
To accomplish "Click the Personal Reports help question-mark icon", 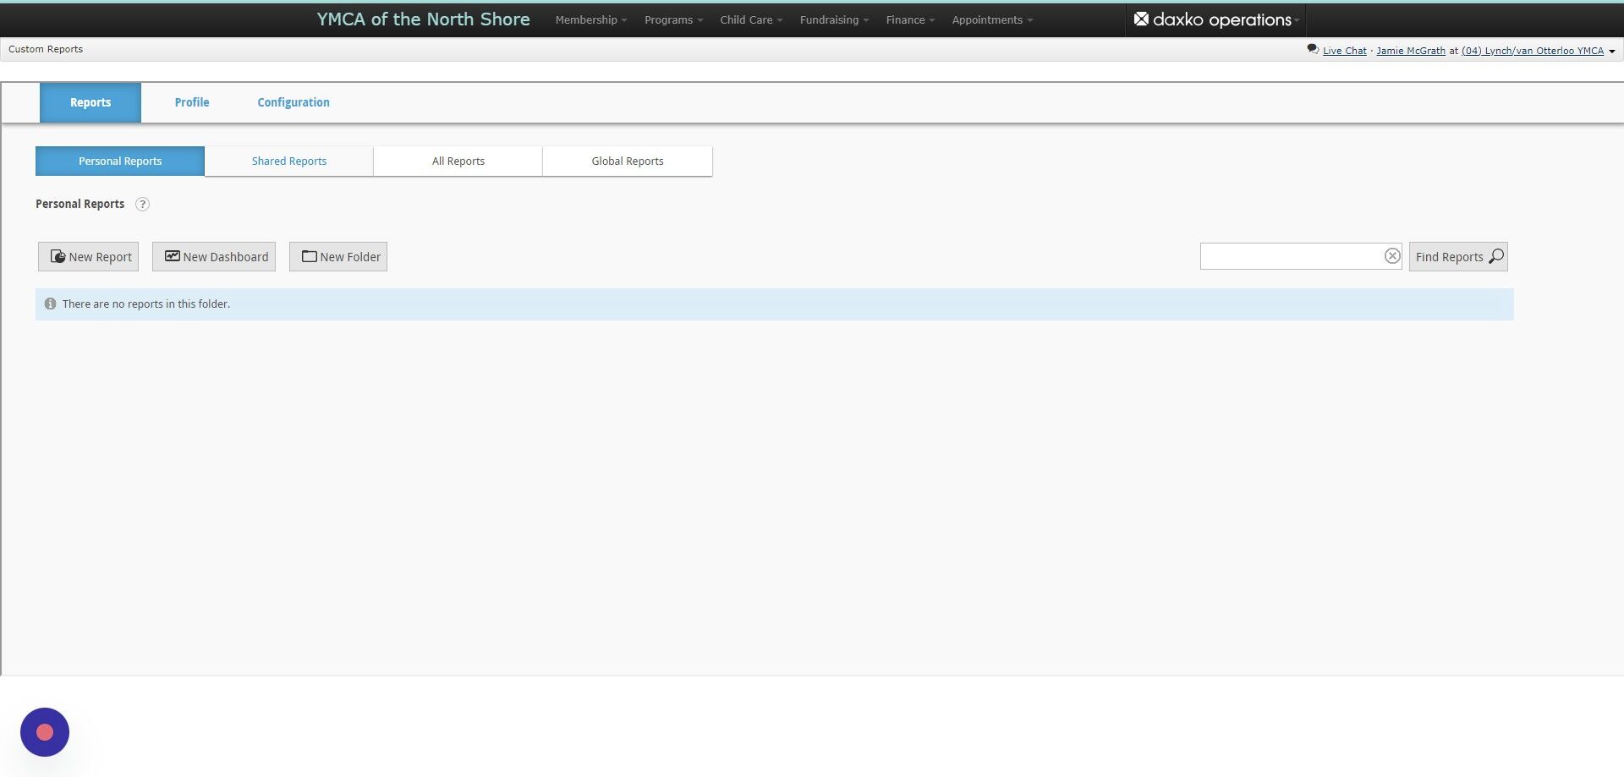I will 142,204.
